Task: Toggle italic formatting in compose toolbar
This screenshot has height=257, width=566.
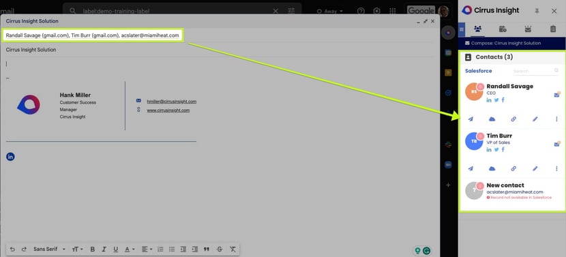Action: pos(104,249)
